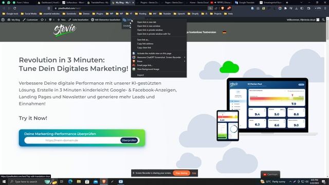The height and width of the screenshot is (185, 329).
Task: Expand the Awesome ChatGPT Screenshot submenu
Action: (159, 57)
